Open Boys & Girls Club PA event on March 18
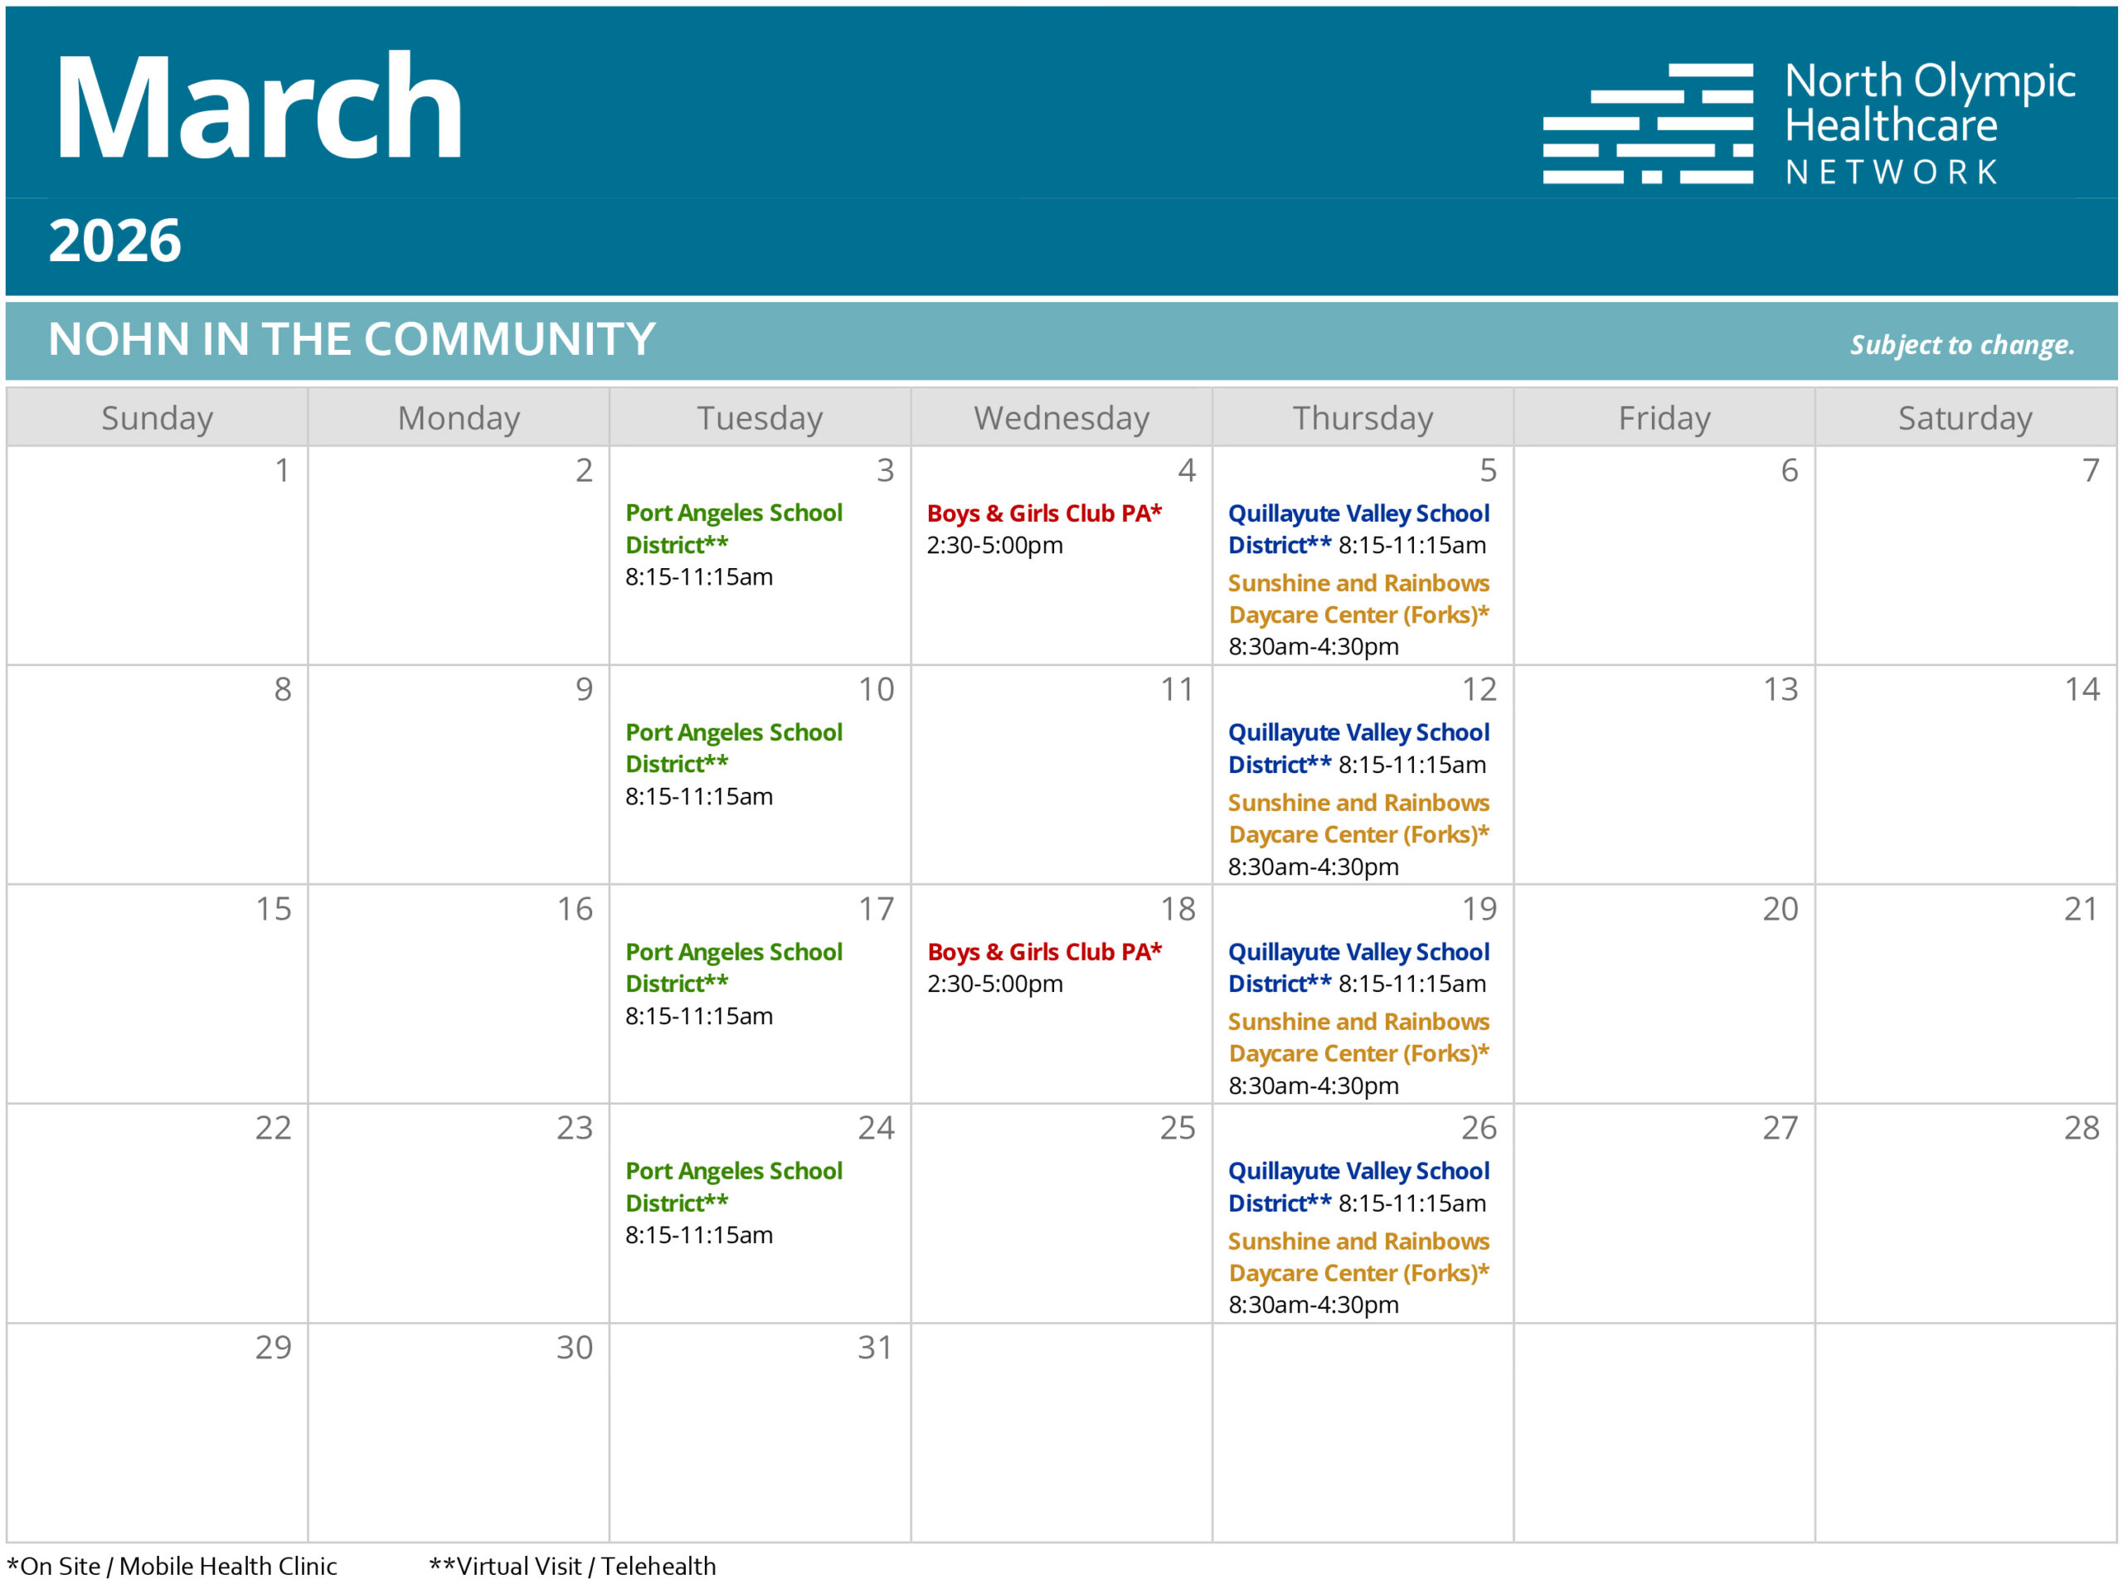2123x1584 pixels. 1042,952
